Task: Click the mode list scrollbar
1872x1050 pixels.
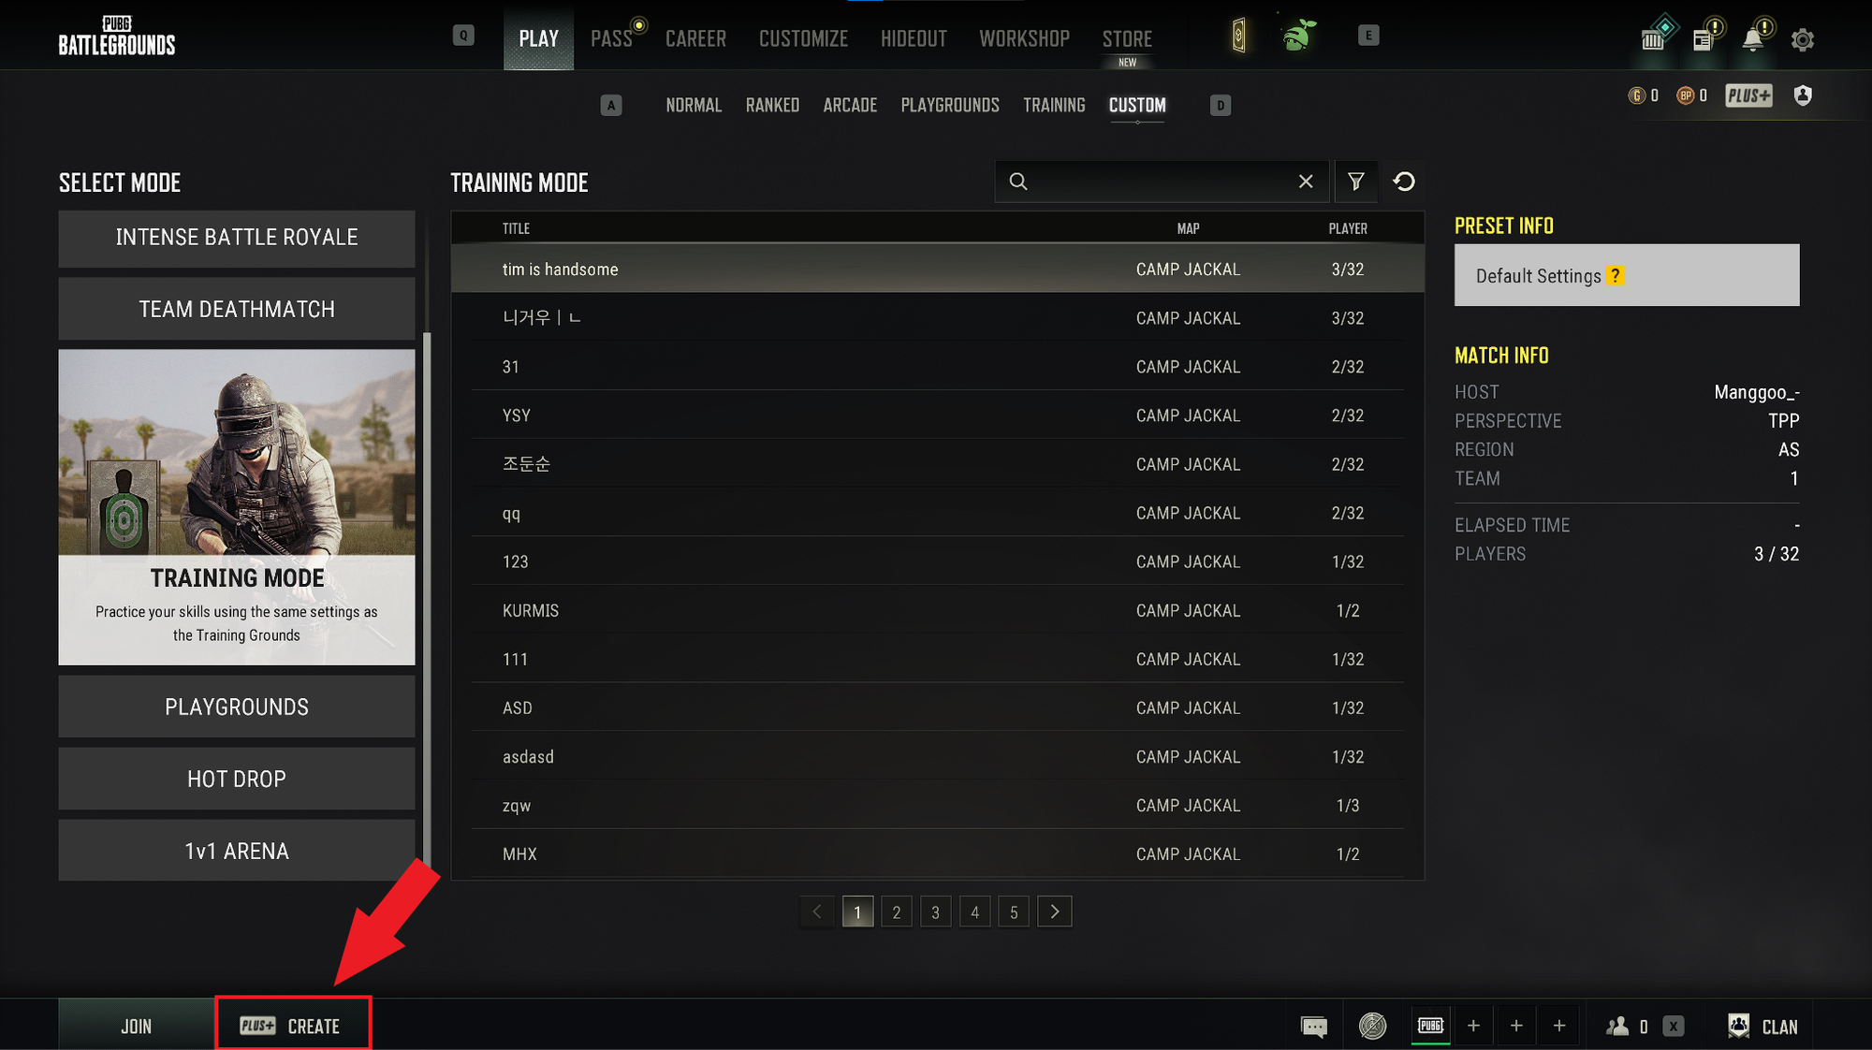Action: pos(428,599)
